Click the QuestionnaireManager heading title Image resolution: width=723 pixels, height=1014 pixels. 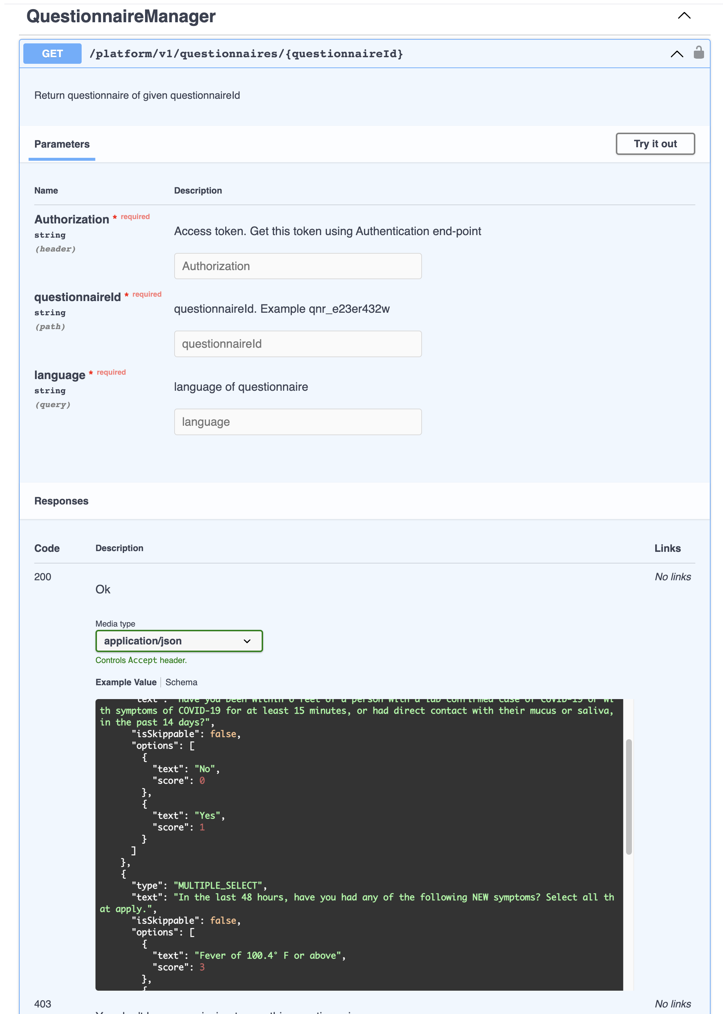click(x=121, y=16)
